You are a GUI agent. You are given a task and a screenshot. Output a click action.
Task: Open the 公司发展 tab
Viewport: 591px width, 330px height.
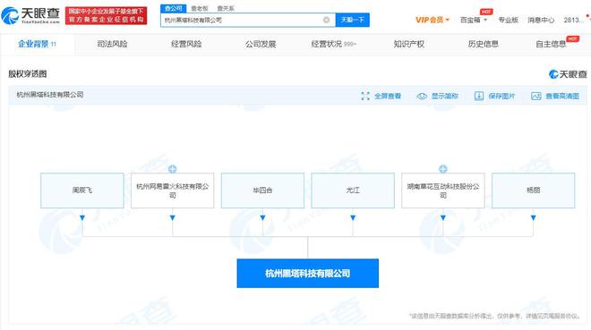[x=261, y=44]
